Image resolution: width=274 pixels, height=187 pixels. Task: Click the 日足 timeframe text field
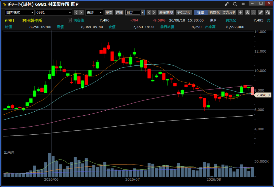pyautogui.click(x=133, y=13)
